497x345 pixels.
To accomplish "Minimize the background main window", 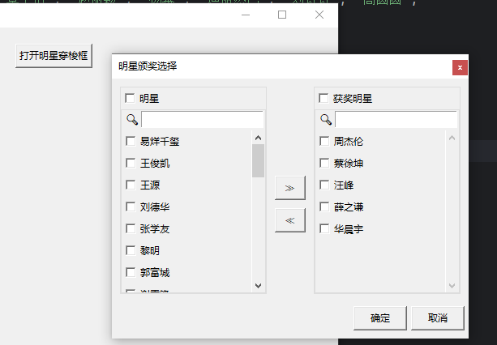I will (246, 15).
